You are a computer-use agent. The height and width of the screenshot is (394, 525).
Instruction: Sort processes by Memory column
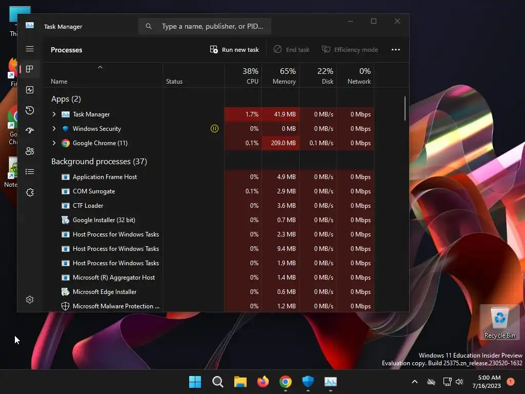click(x=280, y=75)
